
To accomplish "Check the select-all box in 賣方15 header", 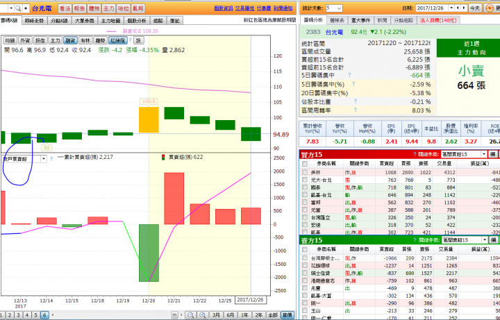I will [305, 249].
